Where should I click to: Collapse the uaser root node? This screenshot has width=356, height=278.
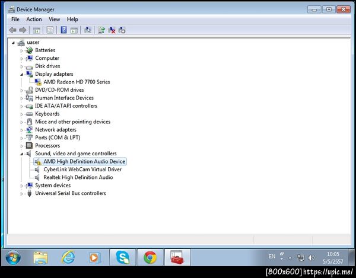point(13,43)
